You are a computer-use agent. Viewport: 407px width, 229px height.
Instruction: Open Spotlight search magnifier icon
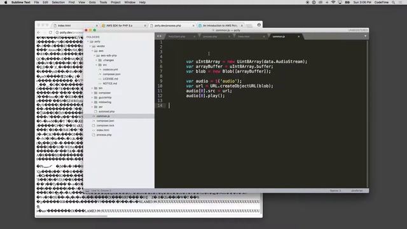click(394, 3)
